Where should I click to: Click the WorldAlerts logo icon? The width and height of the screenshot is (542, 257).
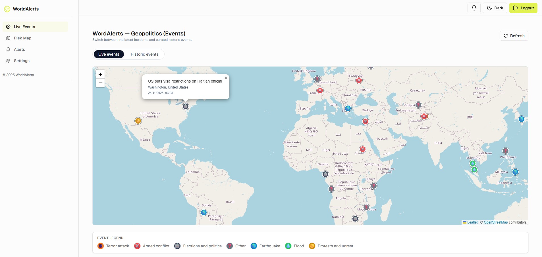click(7, 9)
